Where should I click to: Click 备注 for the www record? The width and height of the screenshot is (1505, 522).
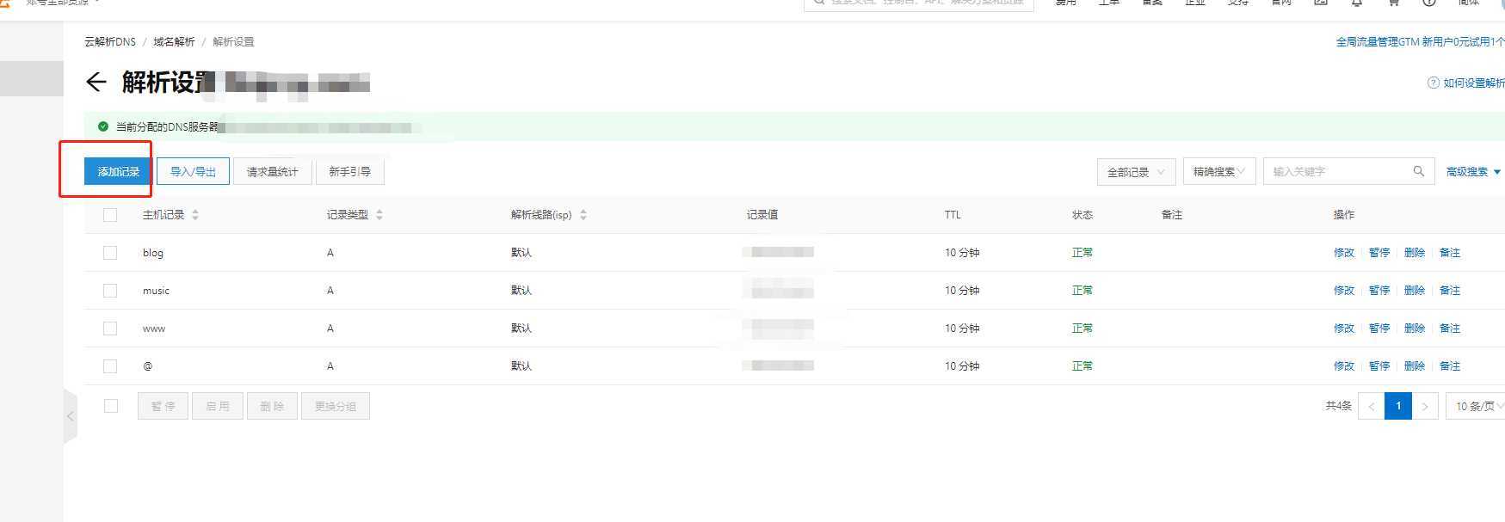(x=1450, y=329)
